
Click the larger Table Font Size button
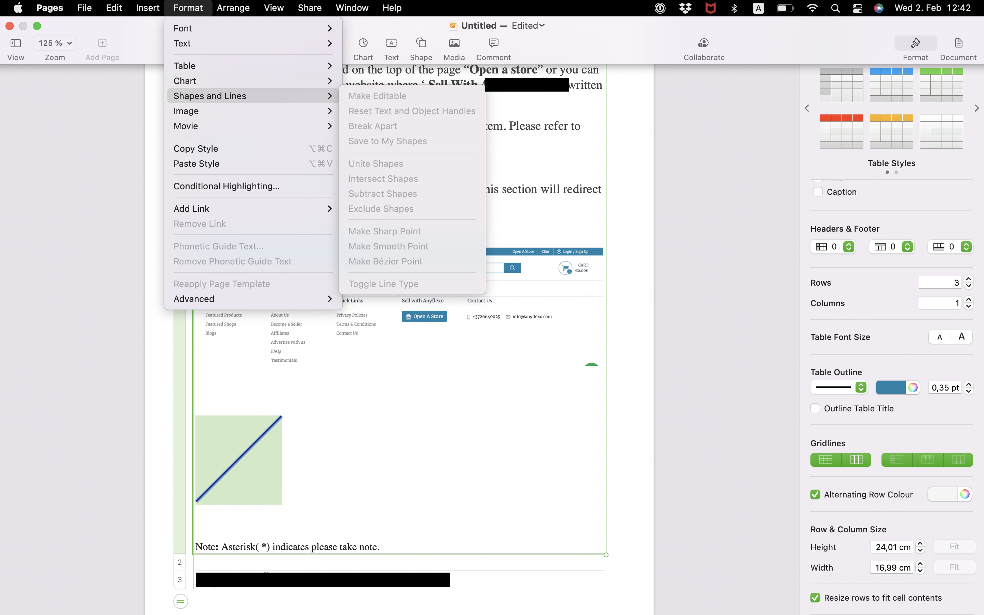coord(961,337)
